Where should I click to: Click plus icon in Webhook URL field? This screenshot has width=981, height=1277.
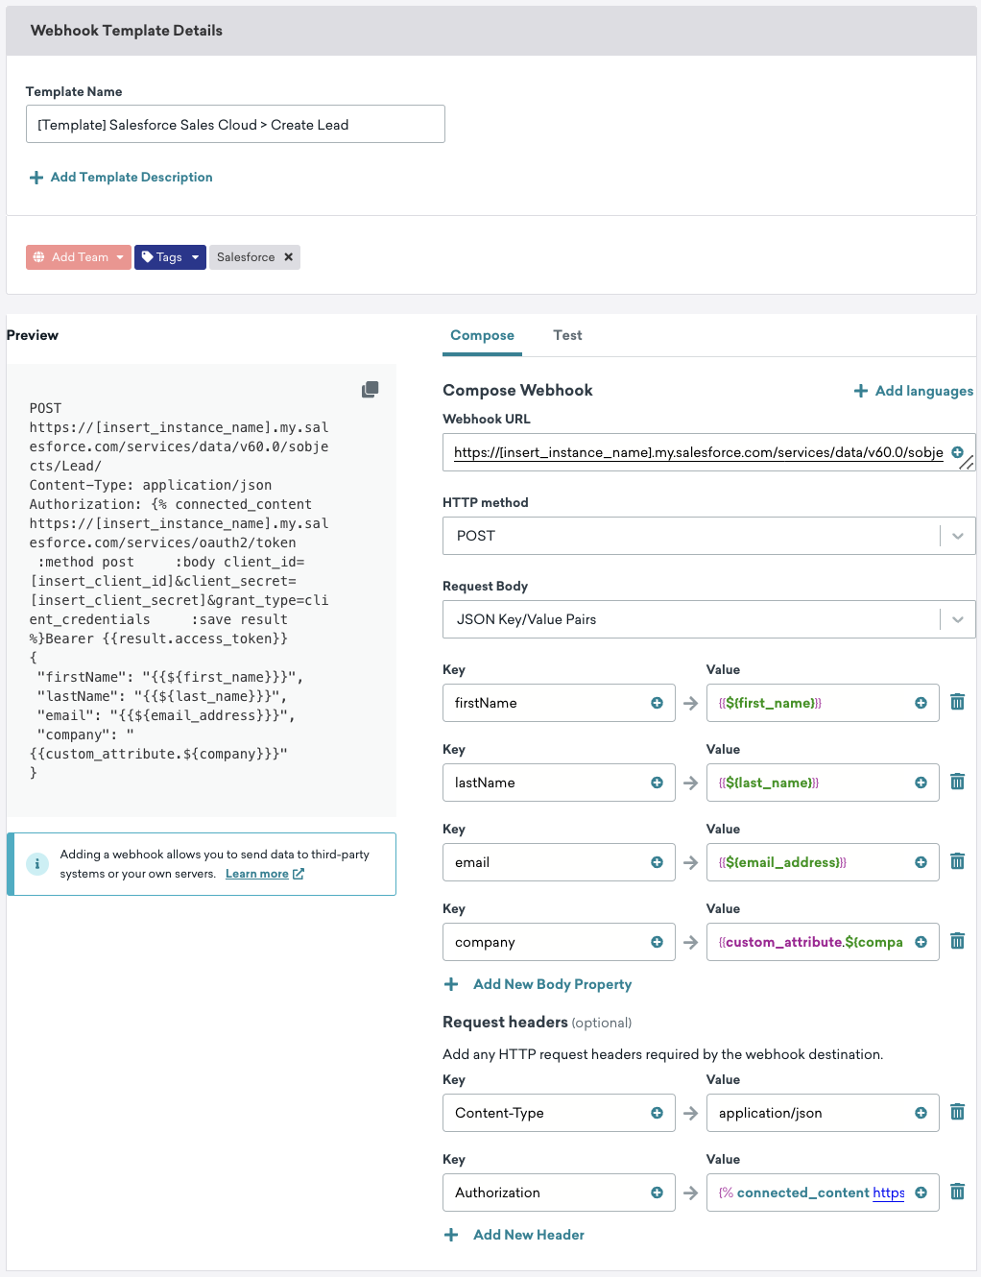pyautogui.click(x=957, y=452)
